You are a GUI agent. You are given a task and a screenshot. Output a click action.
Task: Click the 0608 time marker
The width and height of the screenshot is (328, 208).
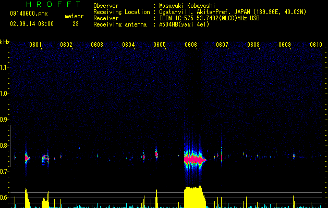253,45
